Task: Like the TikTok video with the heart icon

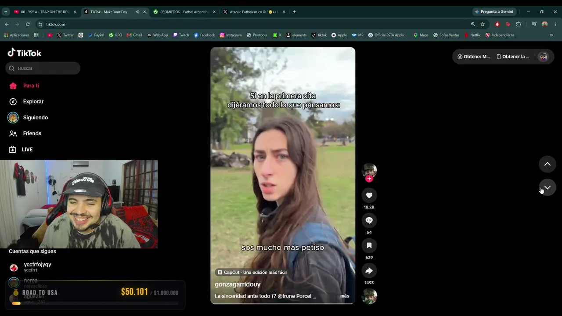Action: [369, 195]
